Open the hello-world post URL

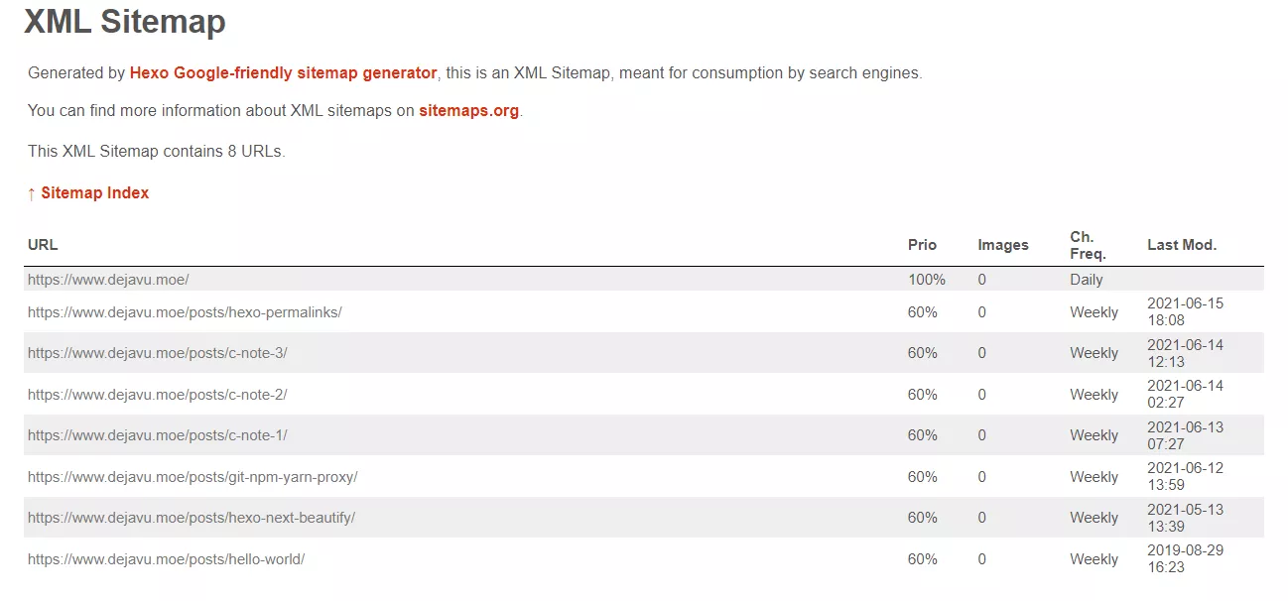[166, 559]
